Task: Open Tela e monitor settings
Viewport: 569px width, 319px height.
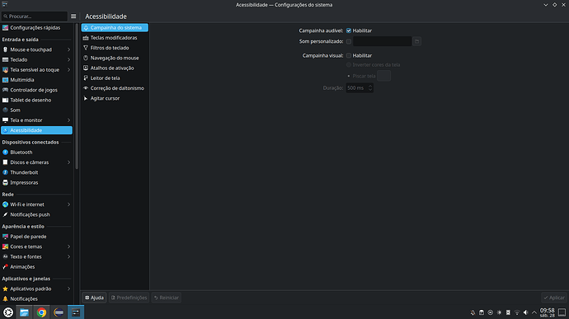Action: pyautogui.click(x=36, y=120)
